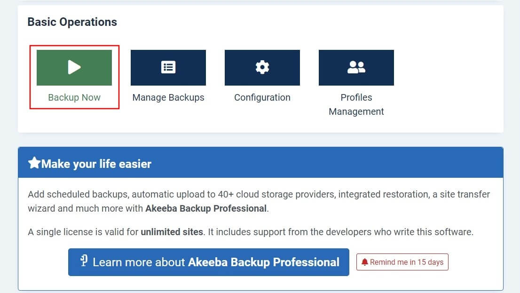Click the bold text unlimited sites
The width and height of the screenshot is (520, 293).
pyautogui.click(x=172, y=232)
